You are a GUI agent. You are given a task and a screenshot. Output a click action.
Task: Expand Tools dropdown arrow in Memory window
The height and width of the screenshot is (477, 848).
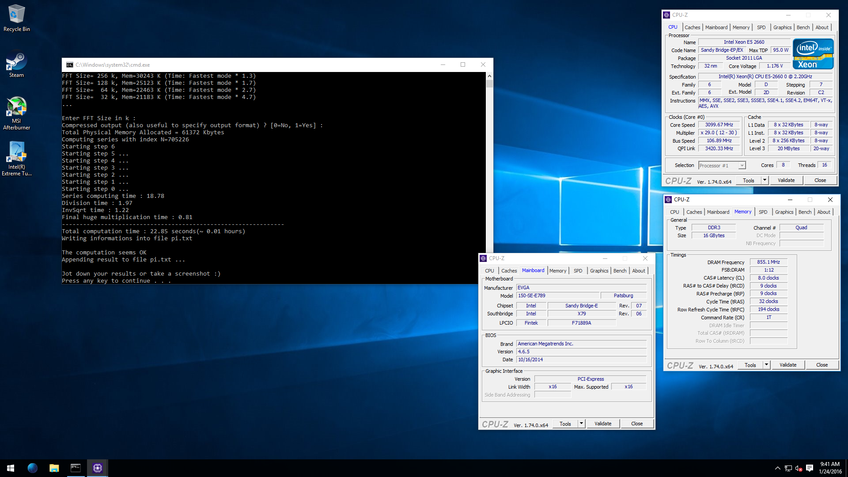point(766,365)
